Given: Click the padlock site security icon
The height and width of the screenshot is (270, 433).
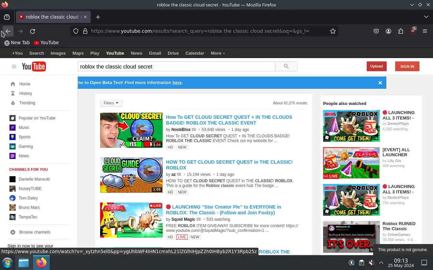Looking at the screenshot, I should pyautogui.click(x=85, y=31).
